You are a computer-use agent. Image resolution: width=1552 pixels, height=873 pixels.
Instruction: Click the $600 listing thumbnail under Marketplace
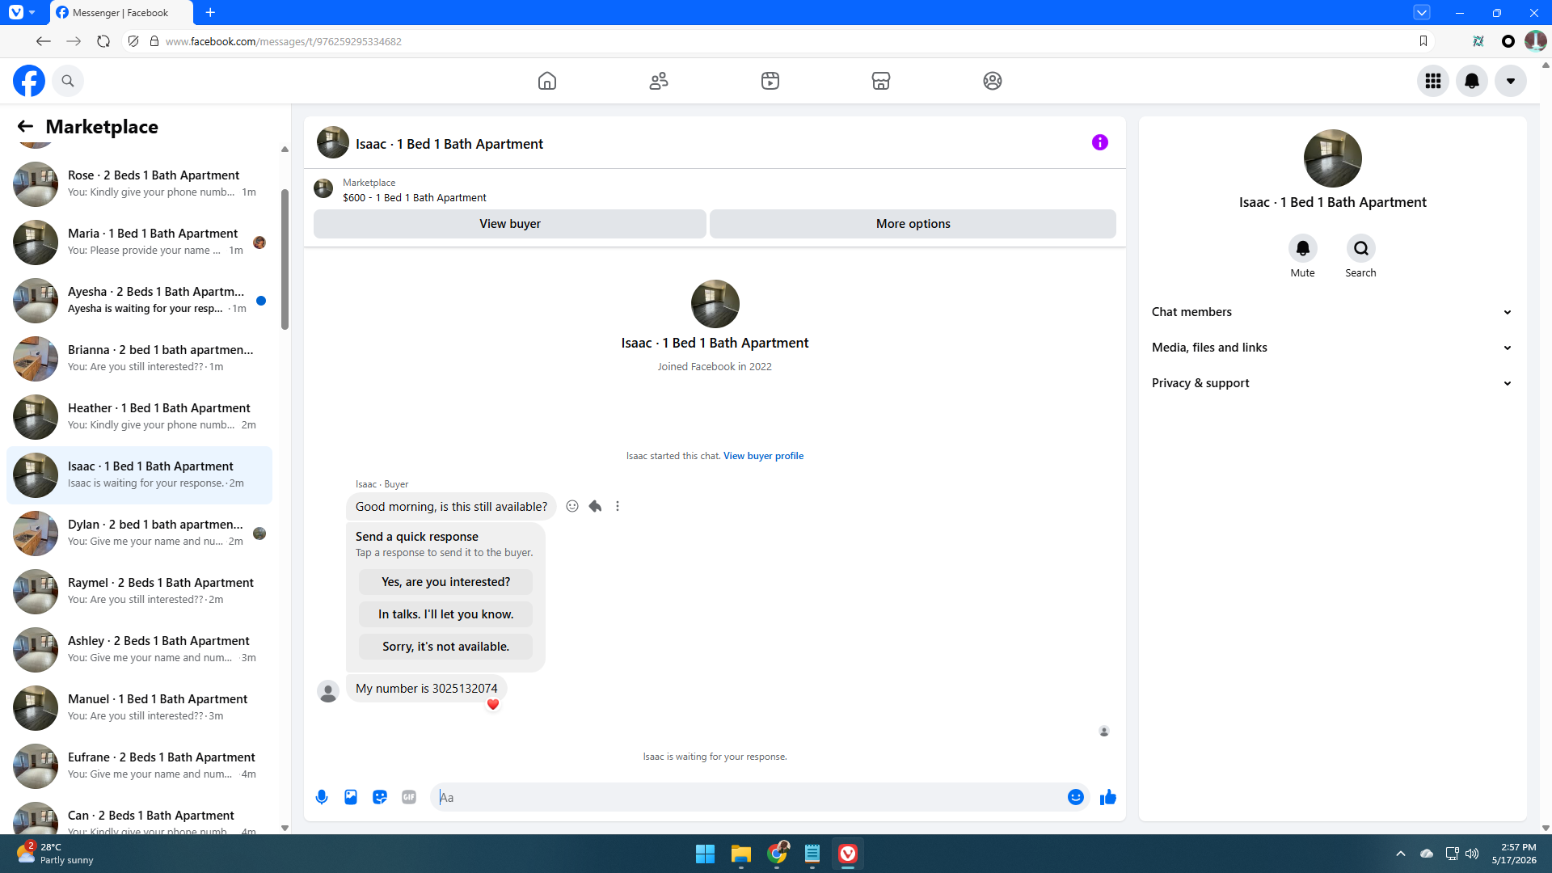click(323, 189)
